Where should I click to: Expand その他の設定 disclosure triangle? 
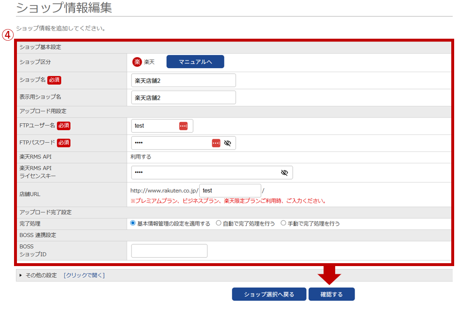click(20, 275)
